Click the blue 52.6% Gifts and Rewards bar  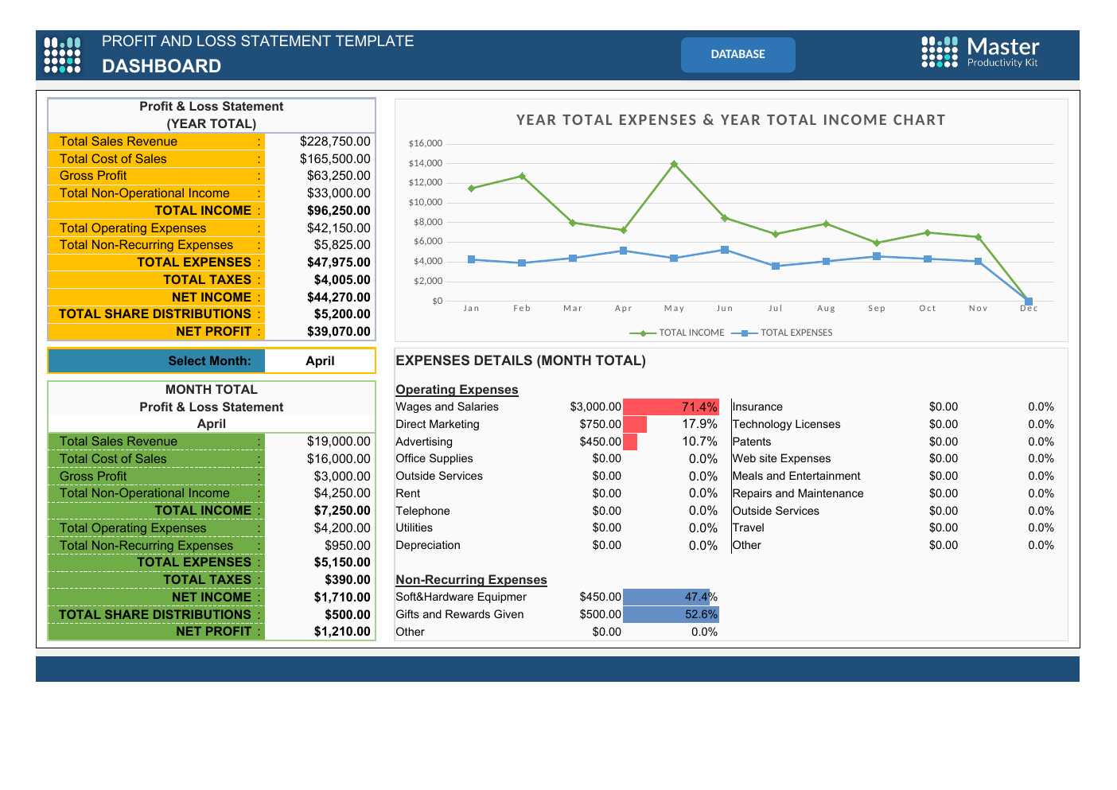coord(671,614)
